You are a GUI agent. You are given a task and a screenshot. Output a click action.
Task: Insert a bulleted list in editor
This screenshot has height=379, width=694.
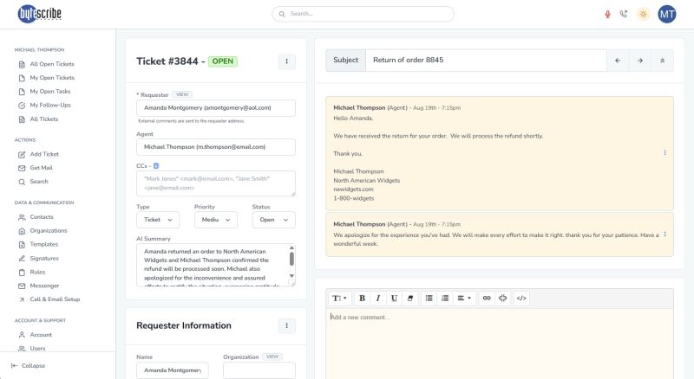tap(429, 298)
